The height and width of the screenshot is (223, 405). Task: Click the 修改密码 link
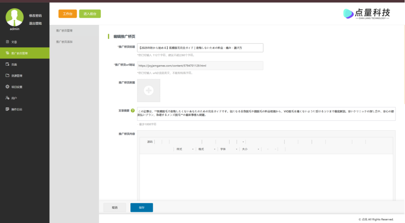point(36,16)
